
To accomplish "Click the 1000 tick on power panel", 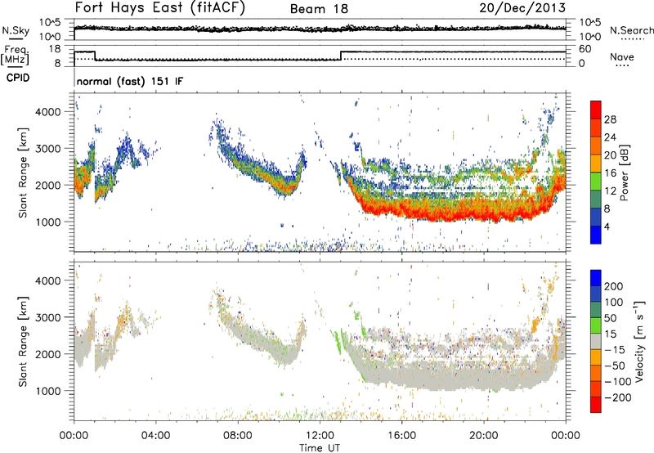I will (x=47, y=222).
